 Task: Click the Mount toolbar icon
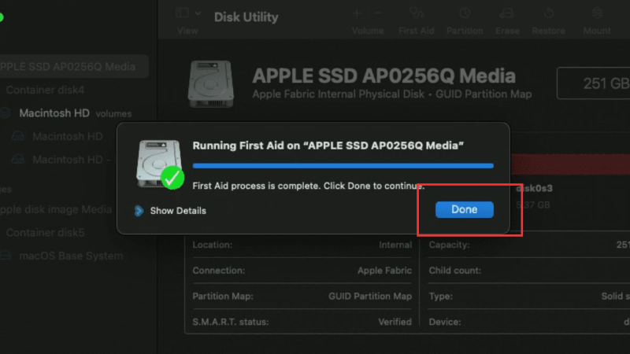[597, 13]
